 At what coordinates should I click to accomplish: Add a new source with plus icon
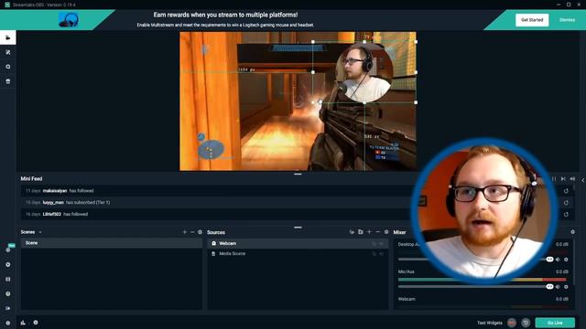369,232
